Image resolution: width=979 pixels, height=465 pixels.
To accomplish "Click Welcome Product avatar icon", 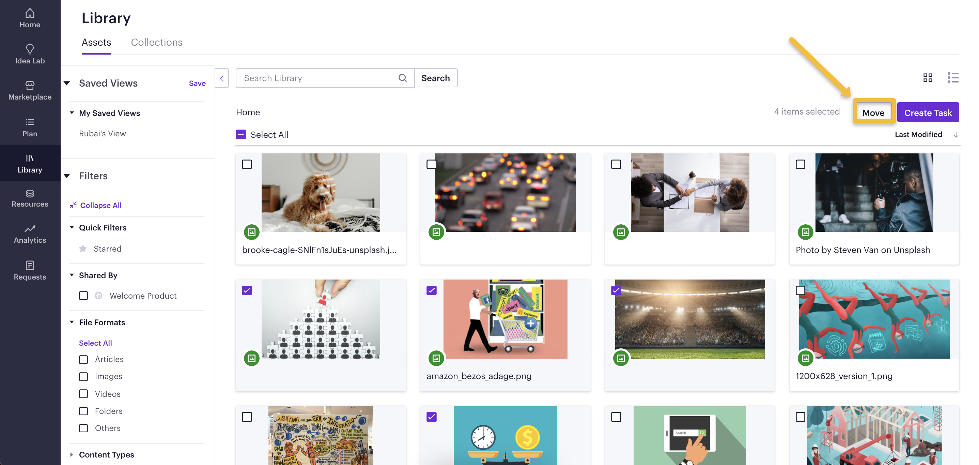I will point(98,296).
